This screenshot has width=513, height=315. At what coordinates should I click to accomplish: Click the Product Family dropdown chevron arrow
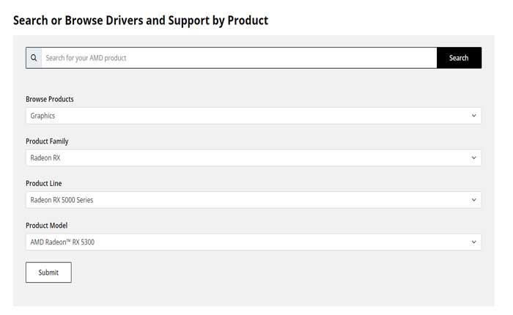coord(474,157)
